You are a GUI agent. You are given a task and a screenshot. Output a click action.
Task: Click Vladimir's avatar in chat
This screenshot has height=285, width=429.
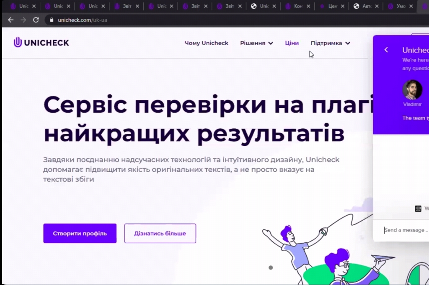tap(412, 89)
